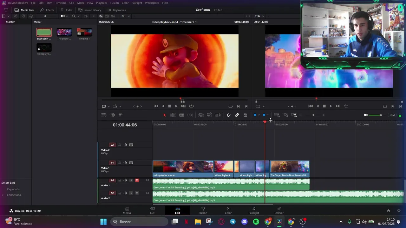406x228 pixels.
Task: Expand the Collections tree item
Action: click(3, 195)
